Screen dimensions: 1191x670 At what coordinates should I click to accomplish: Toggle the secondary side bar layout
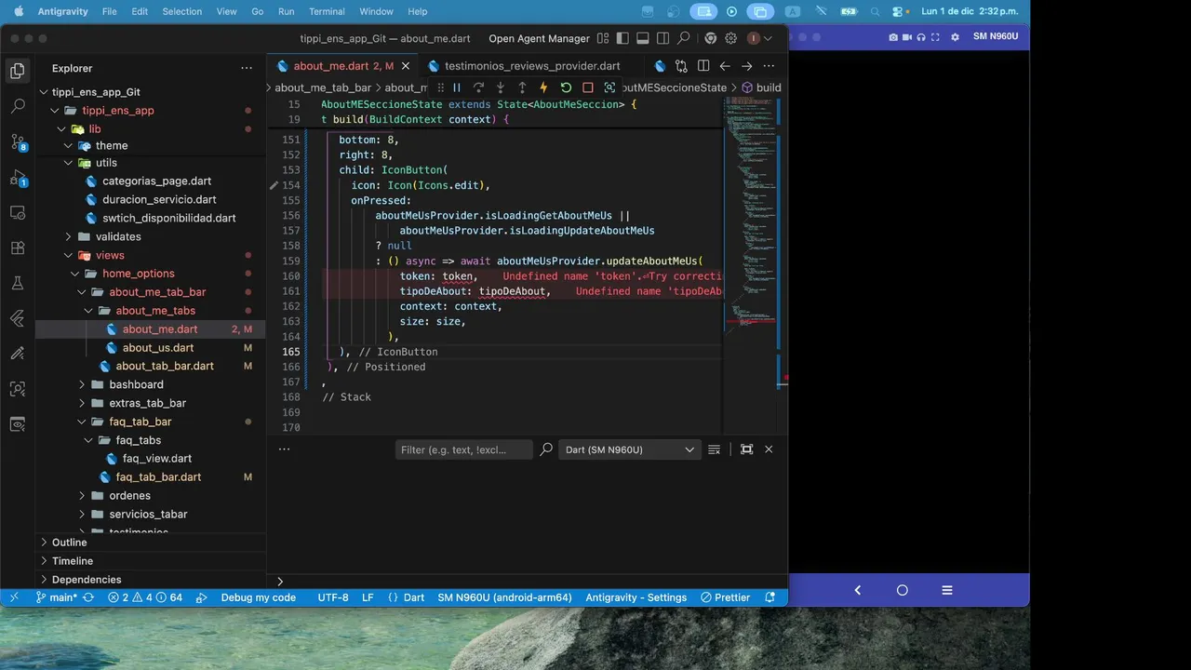point(662,38)
